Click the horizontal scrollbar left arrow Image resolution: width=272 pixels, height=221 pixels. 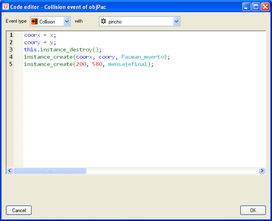10,171
